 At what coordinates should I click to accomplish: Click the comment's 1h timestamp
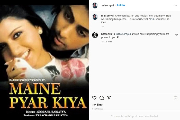coord(102,42)
